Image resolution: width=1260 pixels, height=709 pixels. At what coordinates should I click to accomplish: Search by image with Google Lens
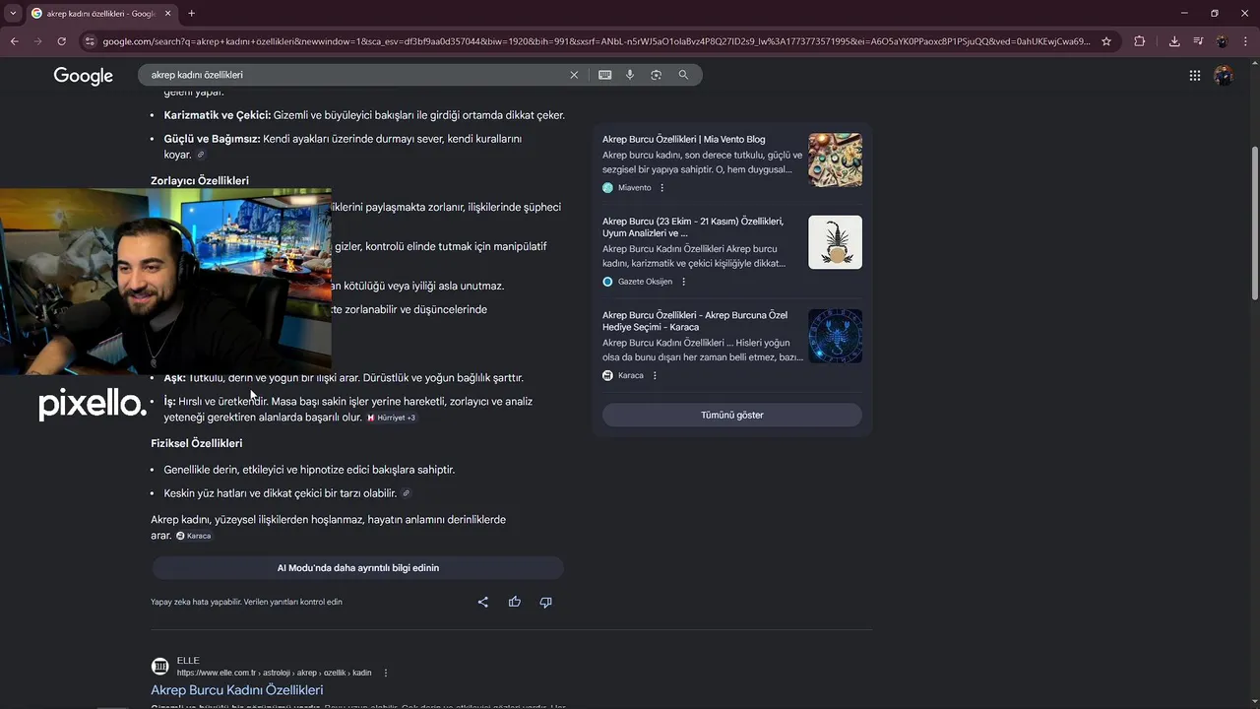(x=656, y=75)
